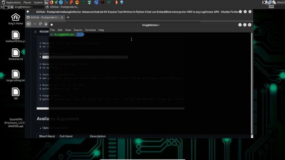Open the network status icon in system tray
The height and width of the screenshot is (160, 285).
270,2
